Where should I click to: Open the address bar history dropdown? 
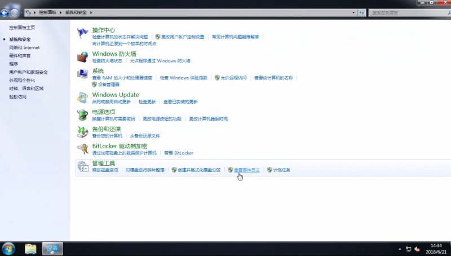(353, 12)
